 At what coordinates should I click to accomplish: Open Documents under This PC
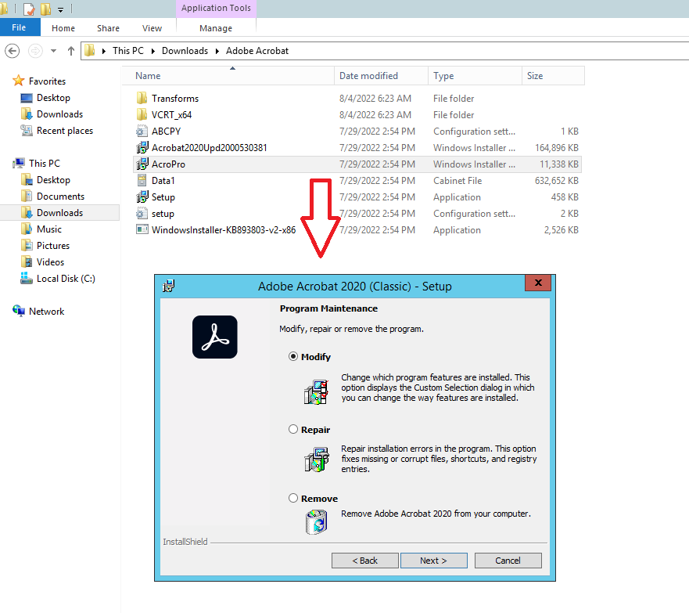(x=60, y=197)
